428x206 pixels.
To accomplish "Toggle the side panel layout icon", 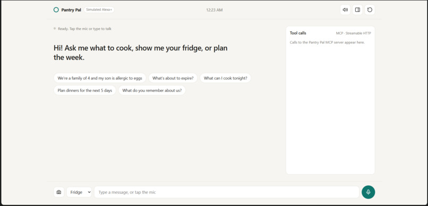I will coord(357,10).
